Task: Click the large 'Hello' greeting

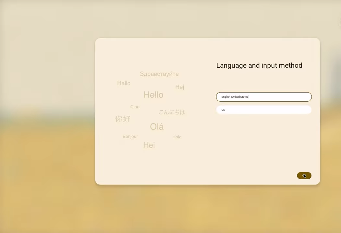Action: [153, 95]
